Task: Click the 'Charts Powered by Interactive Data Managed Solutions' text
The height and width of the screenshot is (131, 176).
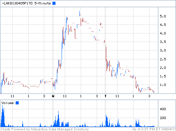Action: (45, 129)
